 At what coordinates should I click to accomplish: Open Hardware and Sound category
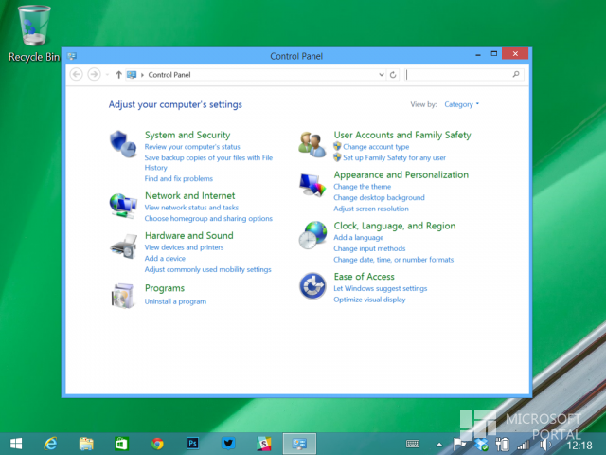189,235
